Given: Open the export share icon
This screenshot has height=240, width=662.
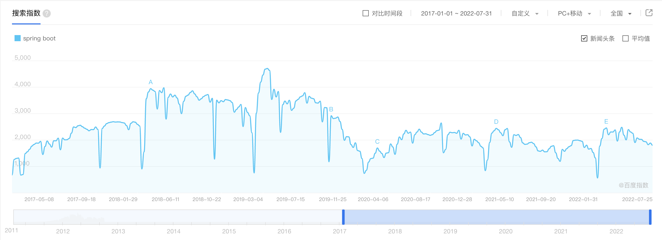Looking at the screenshot, I should coord(649,13).
